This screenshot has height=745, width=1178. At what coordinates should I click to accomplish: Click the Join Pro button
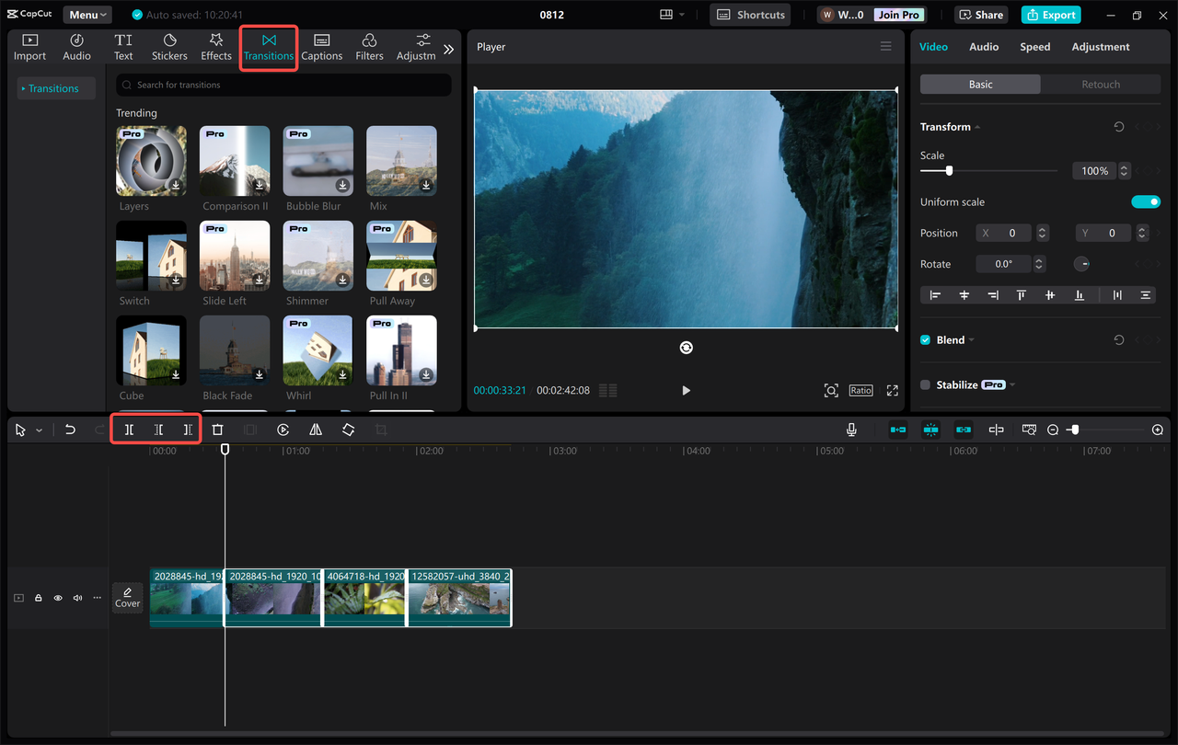[897, 14]
